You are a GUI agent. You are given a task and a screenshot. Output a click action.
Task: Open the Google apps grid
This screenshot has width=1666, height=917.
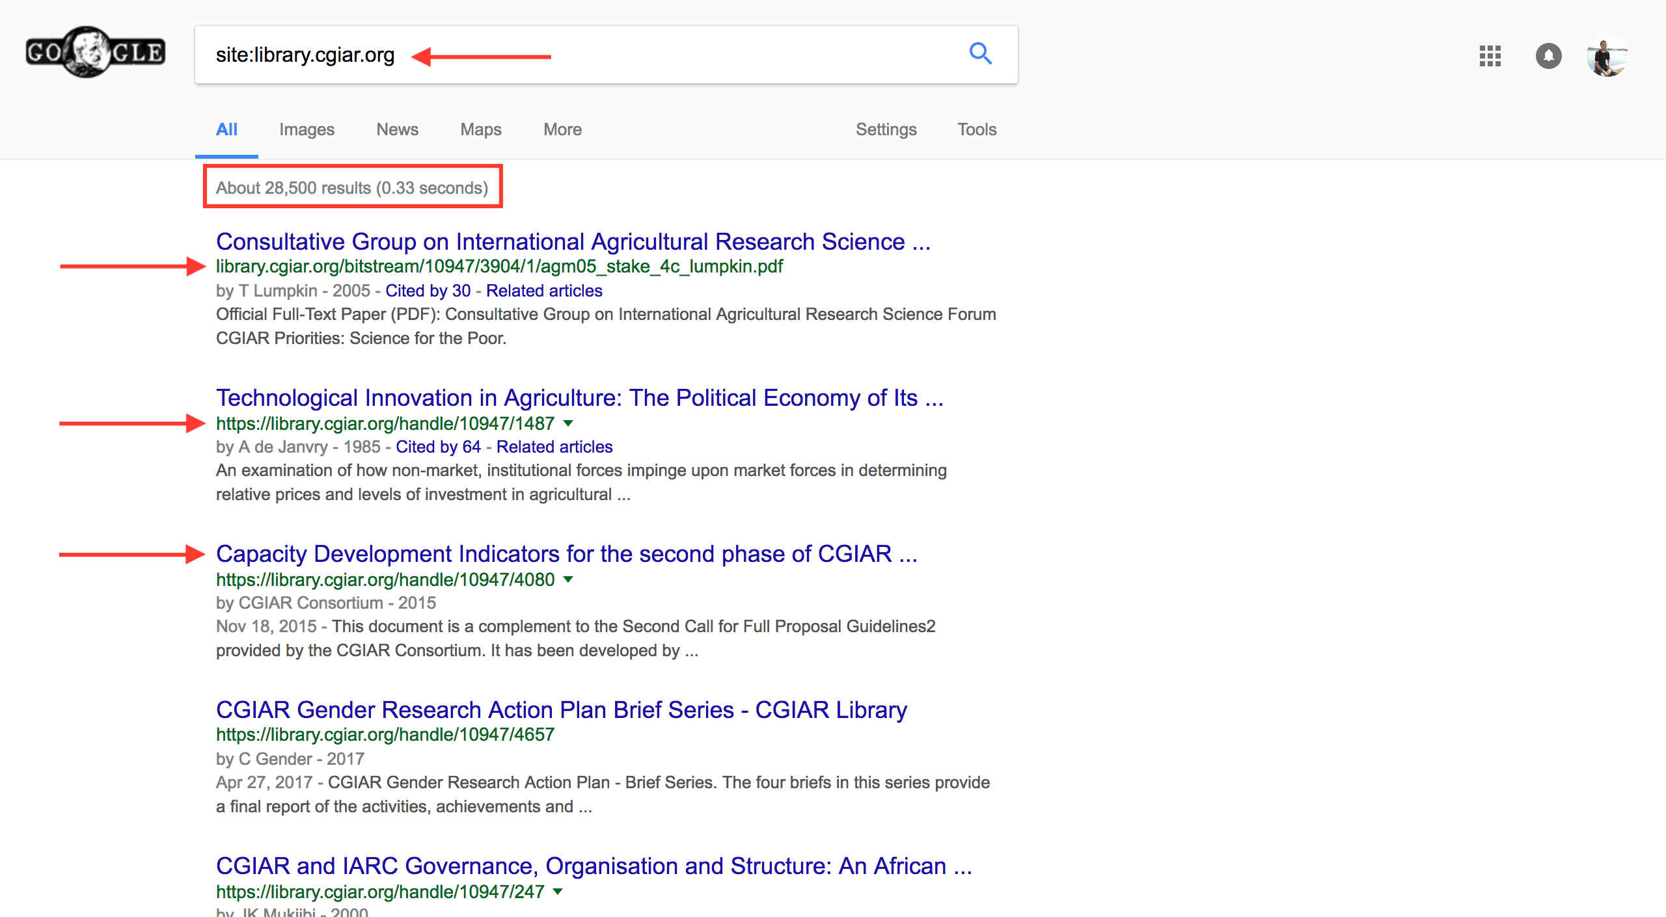(x=1490, y=56)
